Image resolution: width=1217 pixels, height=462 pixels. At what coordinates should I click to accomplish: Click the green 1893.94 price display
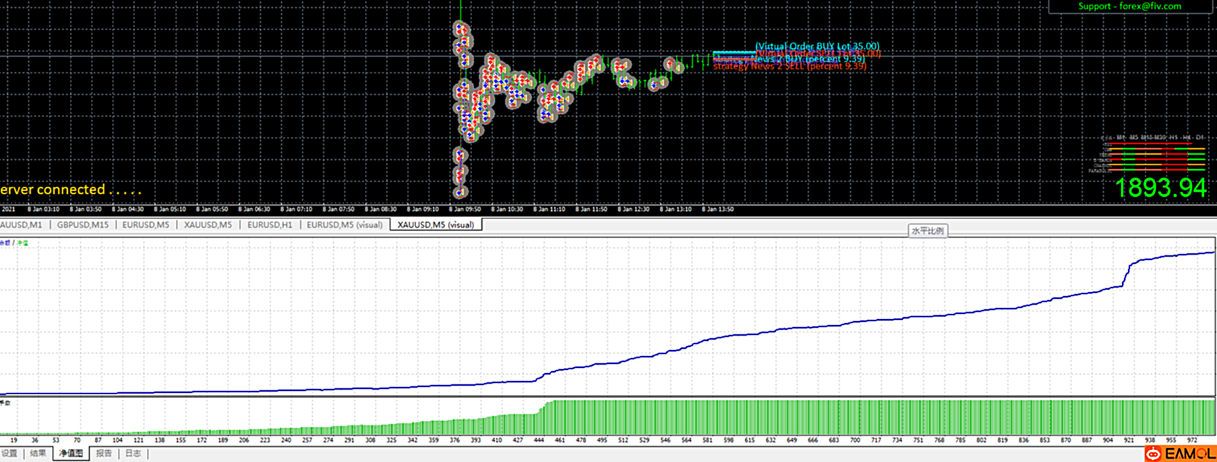[1160, 188]
